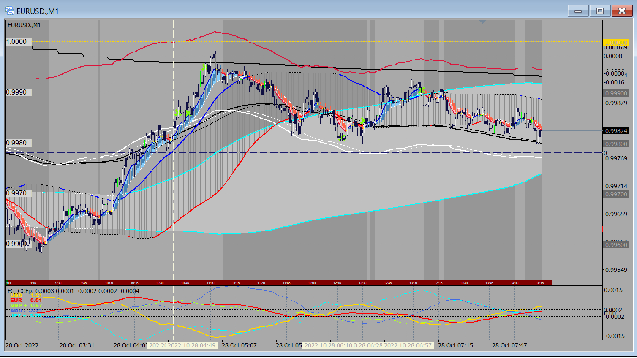Click the yellow 1.00000 price level tag
Screen dimensions: 637x358
616,43
